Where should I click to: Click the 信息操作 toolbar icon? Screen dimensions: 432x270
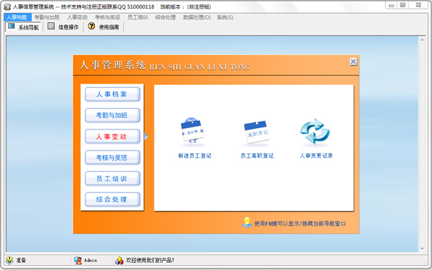(51, 26)
